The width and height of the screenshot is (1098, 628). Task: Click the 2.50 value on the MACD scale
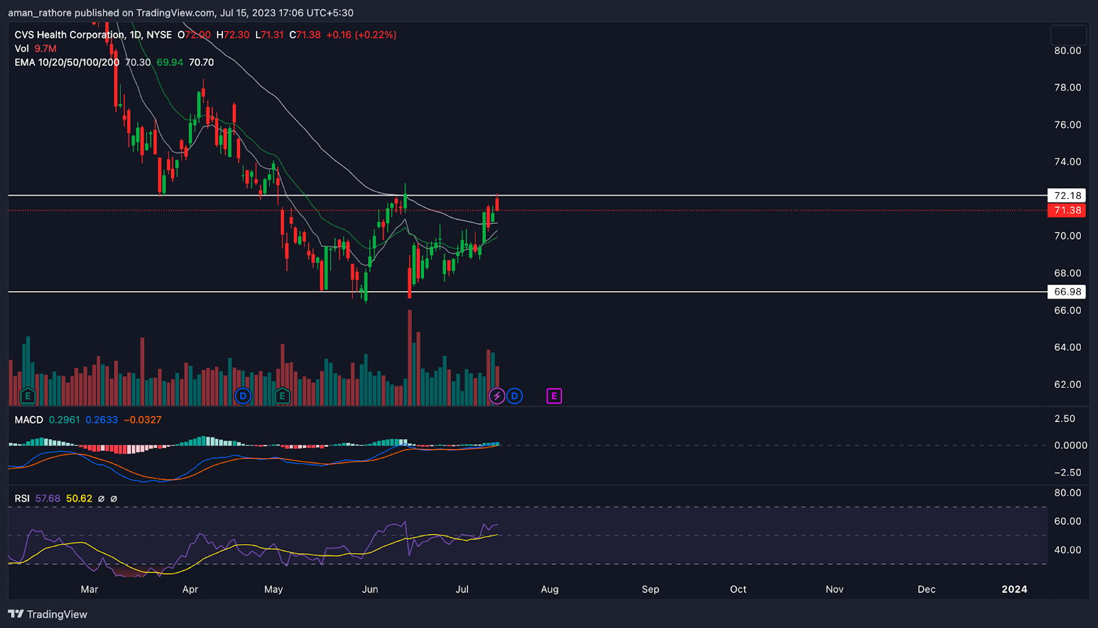click(1064, 419)
